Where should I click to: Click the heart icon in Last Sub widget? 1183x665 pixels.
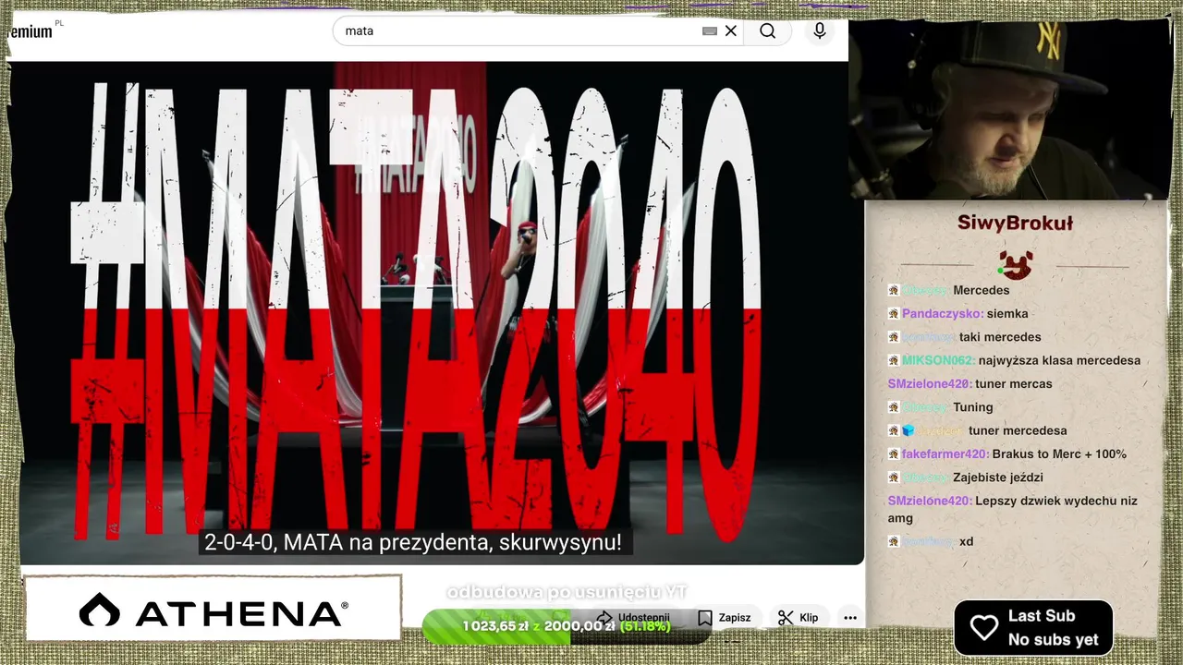click(x=984, y=628)
